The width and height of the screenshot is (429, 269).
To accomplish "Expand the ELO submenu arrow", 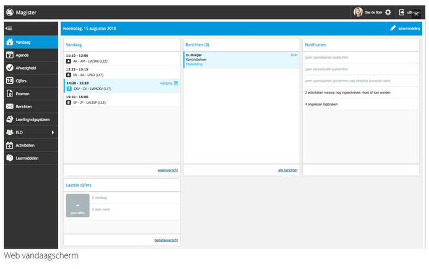I will point(53,132).
